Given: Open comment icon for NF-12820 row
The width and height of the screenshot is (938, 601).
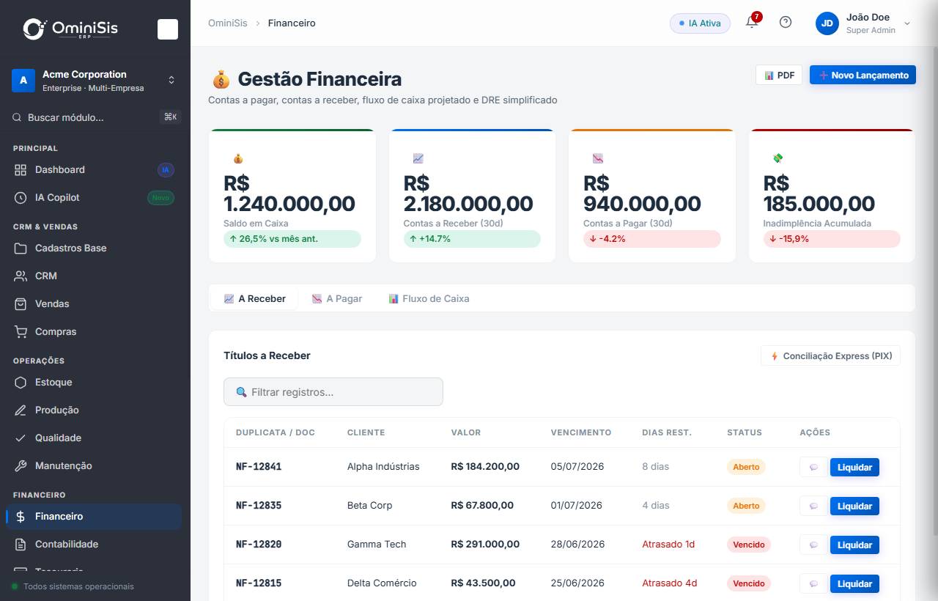Looking at the screenshot, I should [813, 545].
